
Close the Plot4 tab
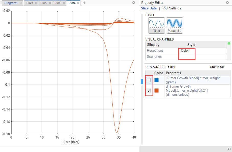[78, 3]
